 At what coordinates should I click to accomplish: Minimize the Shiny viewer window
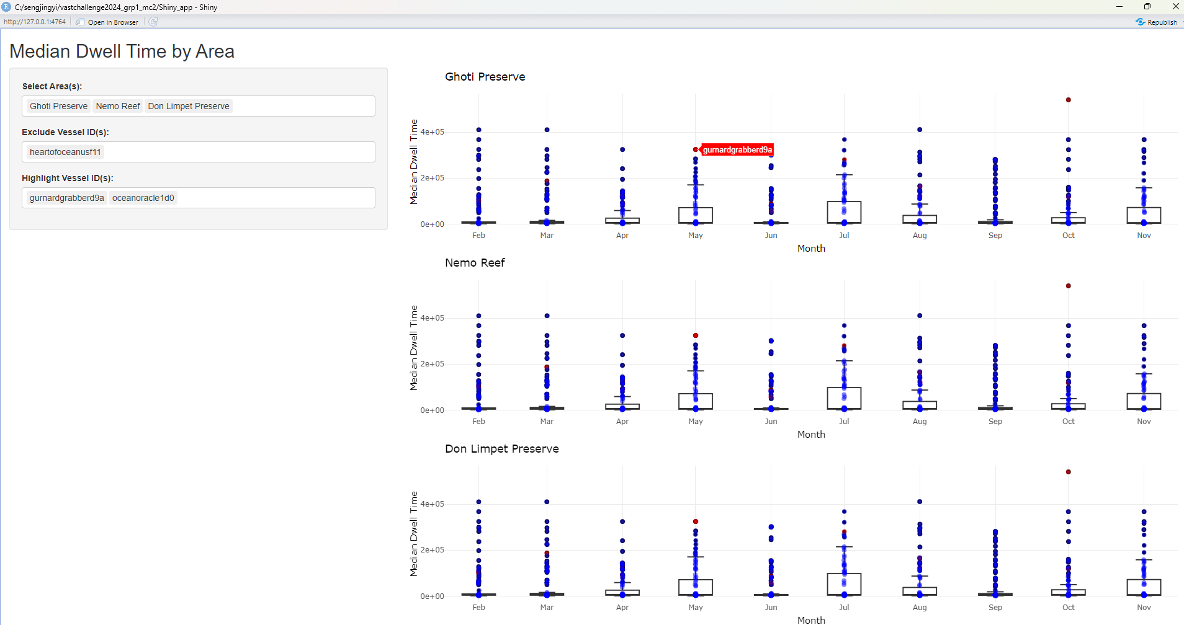click(1119, 7)
